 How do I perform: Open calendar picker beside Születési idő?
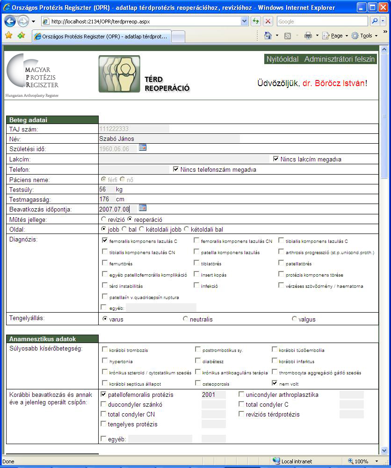tap(143, 147)
